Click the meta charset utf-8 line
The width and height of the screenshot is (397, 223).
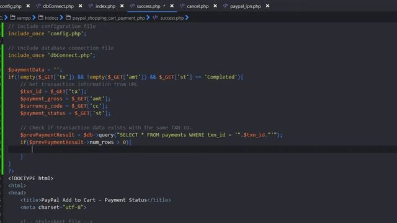(x=53, y=208)
